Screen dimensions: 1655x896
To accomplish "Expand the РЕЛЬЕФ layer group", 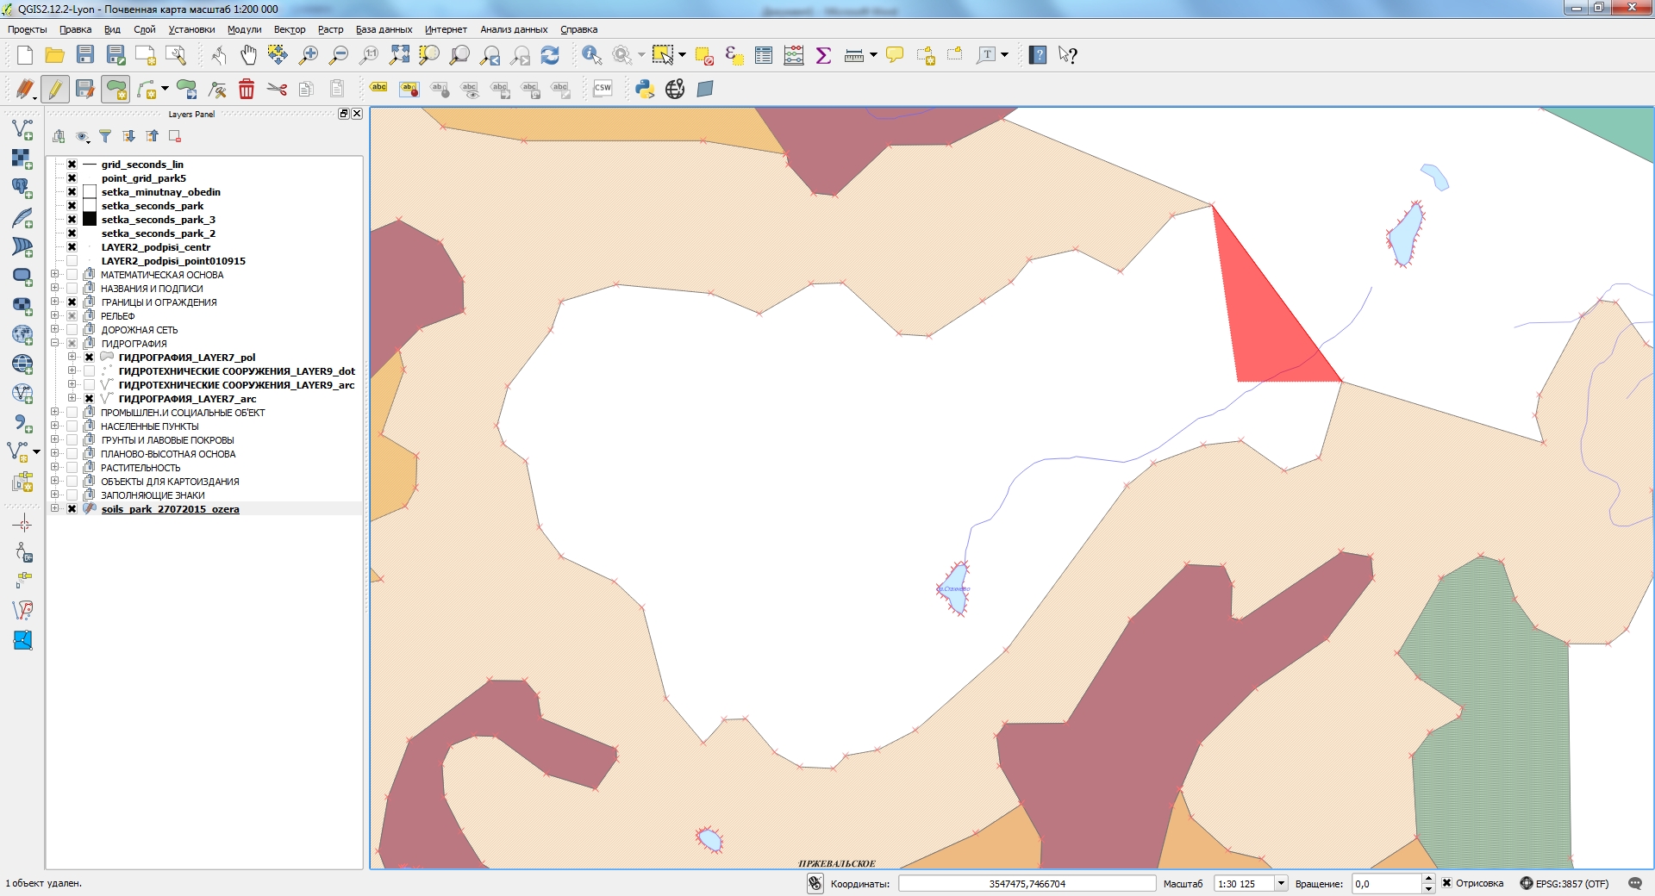I will tap(54, 315).
